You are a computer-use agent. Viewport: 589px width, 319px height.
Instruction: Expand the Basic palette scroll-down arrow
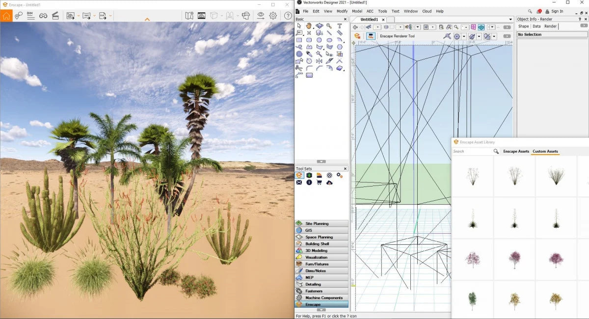[321, 161]
